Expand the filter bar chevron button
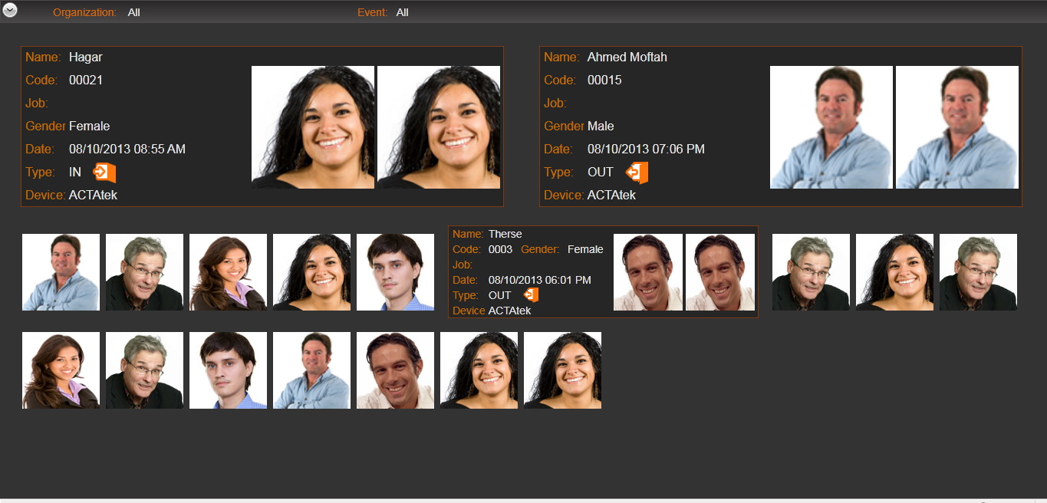Screen dimensions: 1047x503 [10, 11]
